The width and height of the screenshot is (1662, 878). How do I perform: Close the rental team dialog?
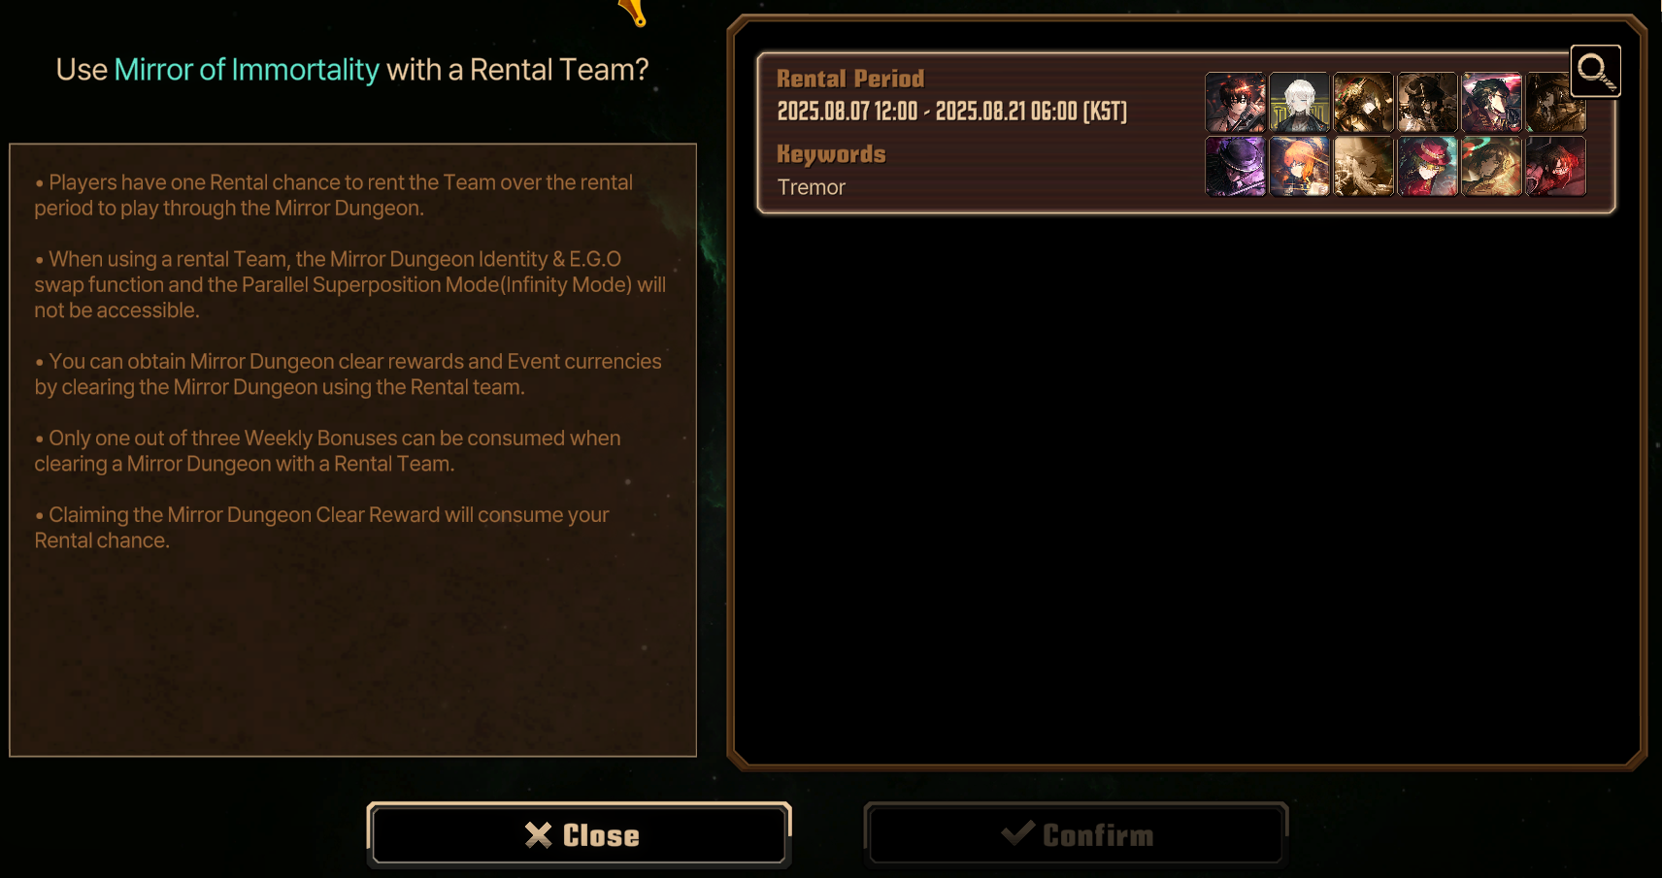[x=579, y=834]
